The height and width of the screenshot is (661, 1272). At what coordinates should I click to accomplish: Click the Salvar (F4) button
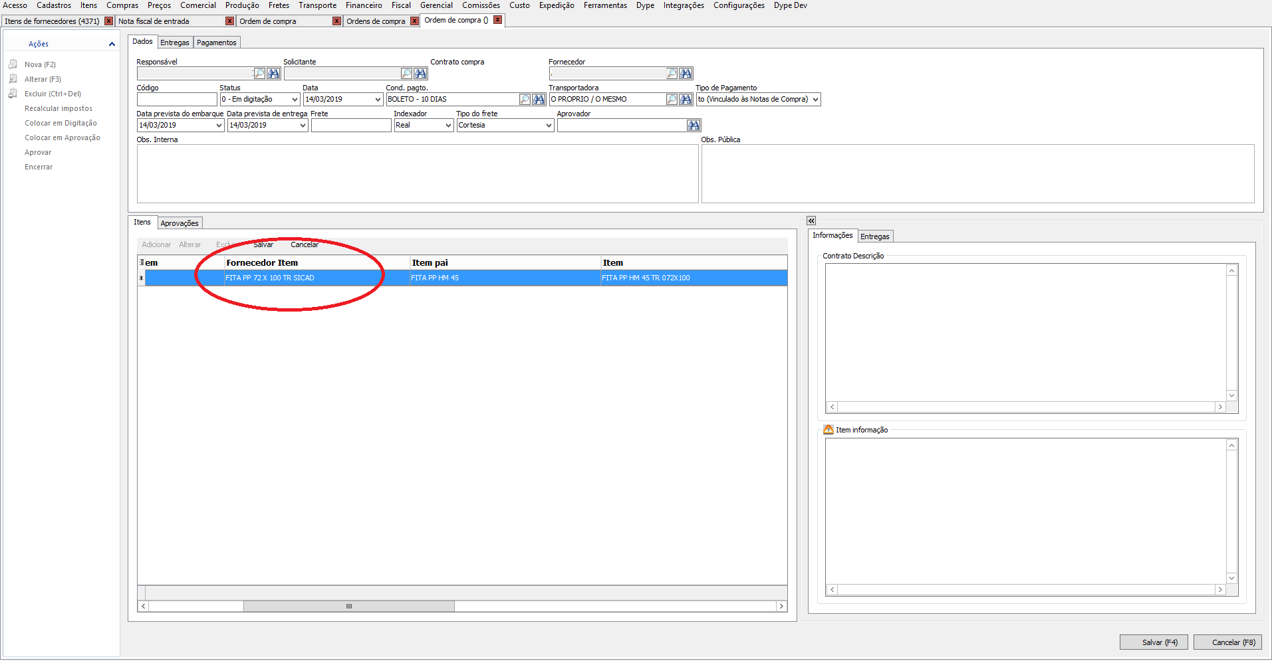tap(1154, 642)
